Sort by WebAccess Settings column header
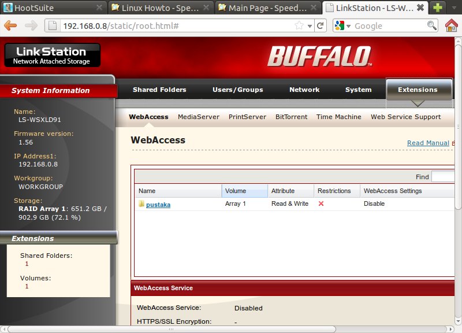The width and height of the screenshot is (462, 333). tap(407, 191)
